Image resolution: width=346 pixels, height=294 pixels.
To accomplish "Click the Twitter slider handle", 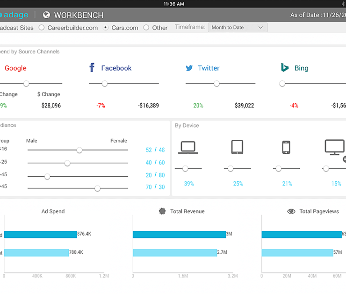I will click(216, 84).
